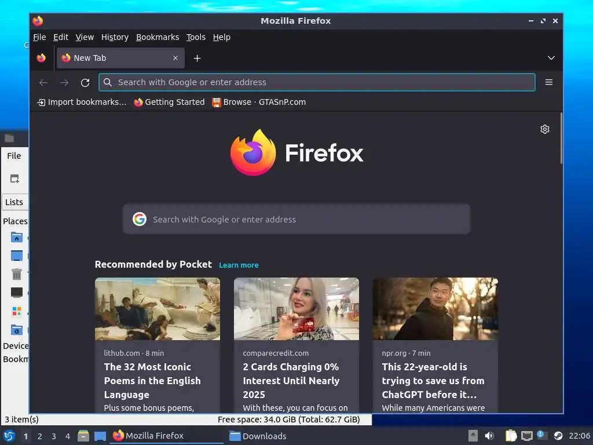Select the Desktop icon in Places
The width and height of the screenshot is (593, 445).
[16, 256]
